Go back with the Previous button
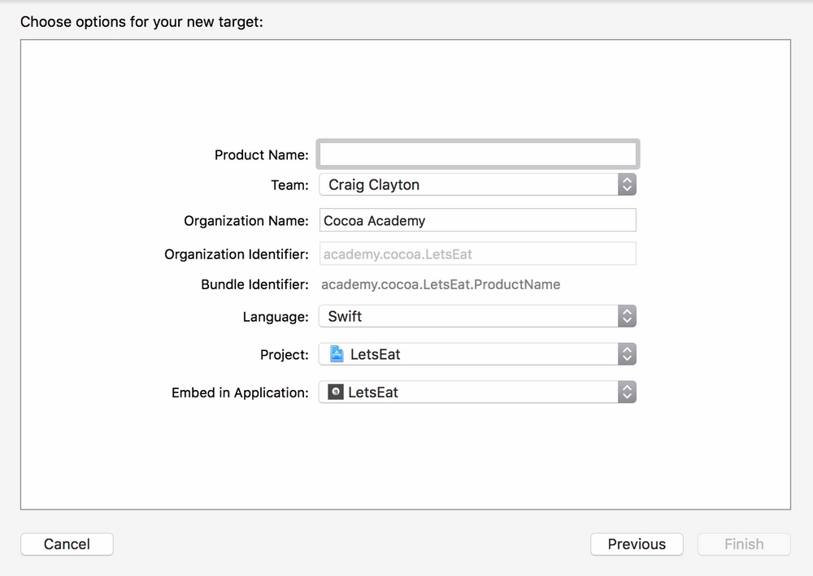The image size is (813, 576). tap(637, 544)
